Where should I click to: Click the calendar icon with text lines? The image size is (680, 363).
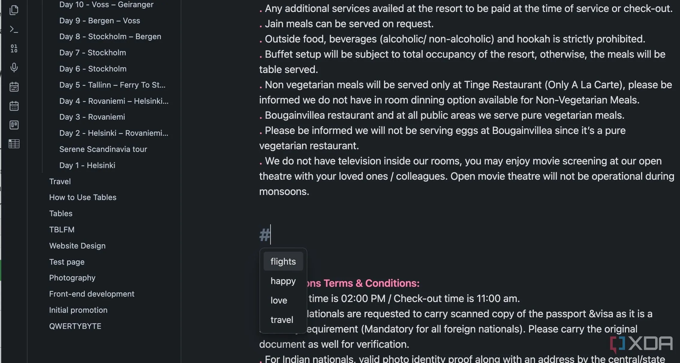(14, 87)
